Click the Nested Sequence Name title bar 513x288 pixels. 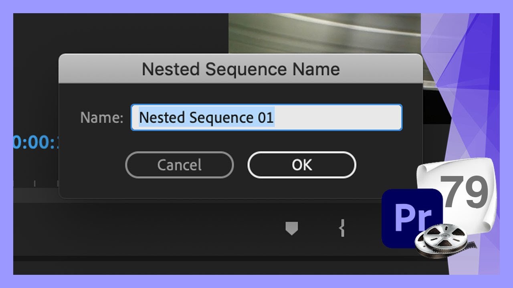[240, 69]
